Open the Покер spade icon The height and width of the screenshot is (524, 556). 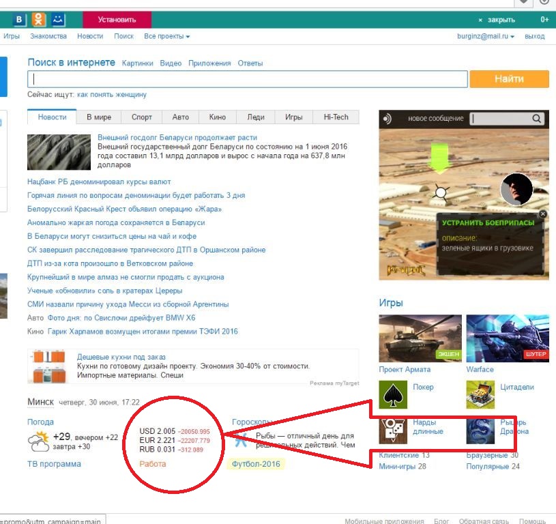coord(393,394)
